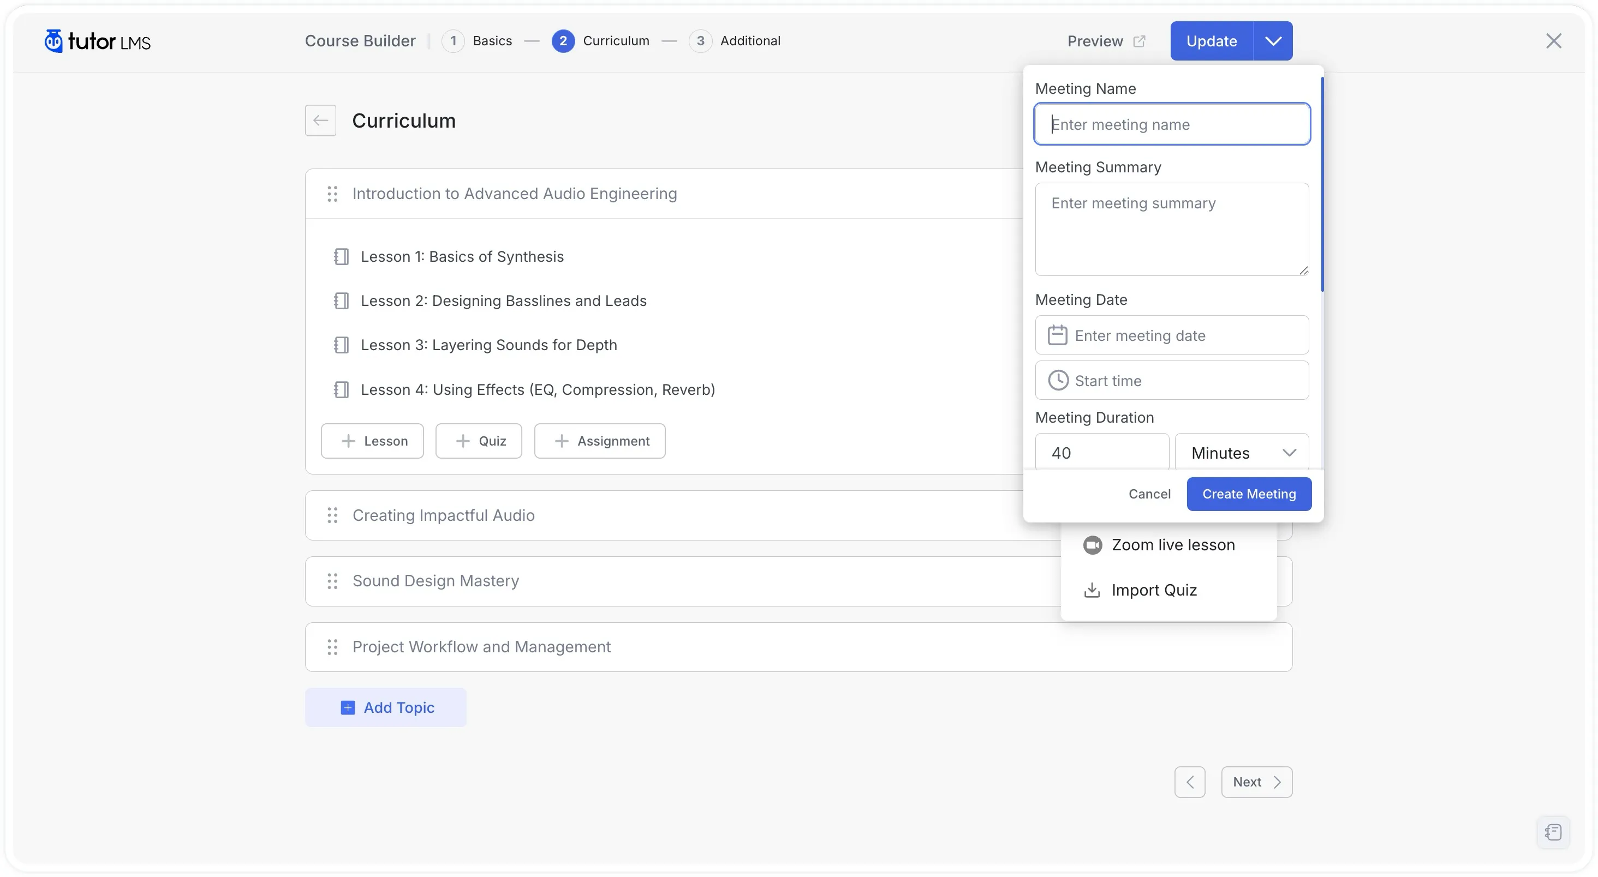Click drag handle for Project Workflow and Management
1598x877 pixels.
332,647
